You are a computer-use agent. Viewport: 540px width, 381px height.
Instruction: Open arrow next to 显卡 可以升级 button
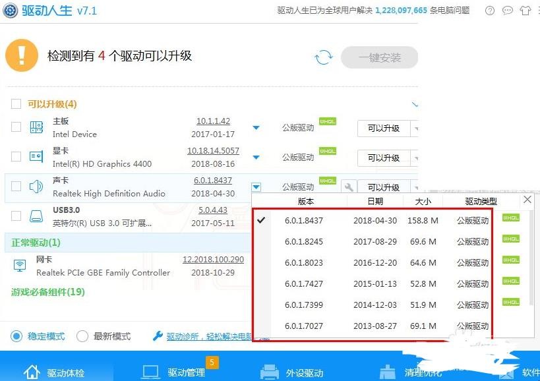[415, 158]
